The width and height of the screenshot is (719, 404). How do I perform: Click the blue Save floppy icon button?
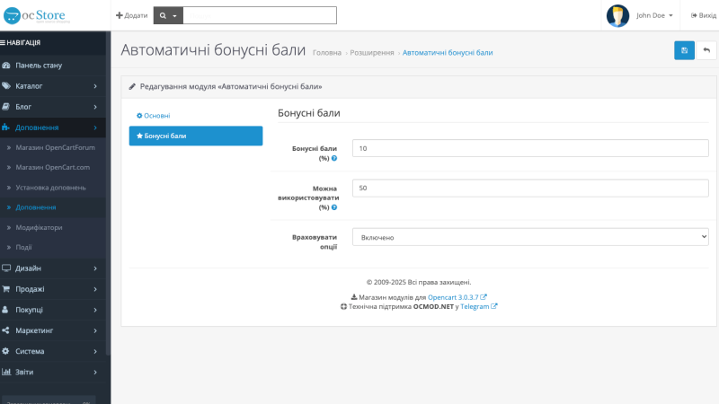684,50
